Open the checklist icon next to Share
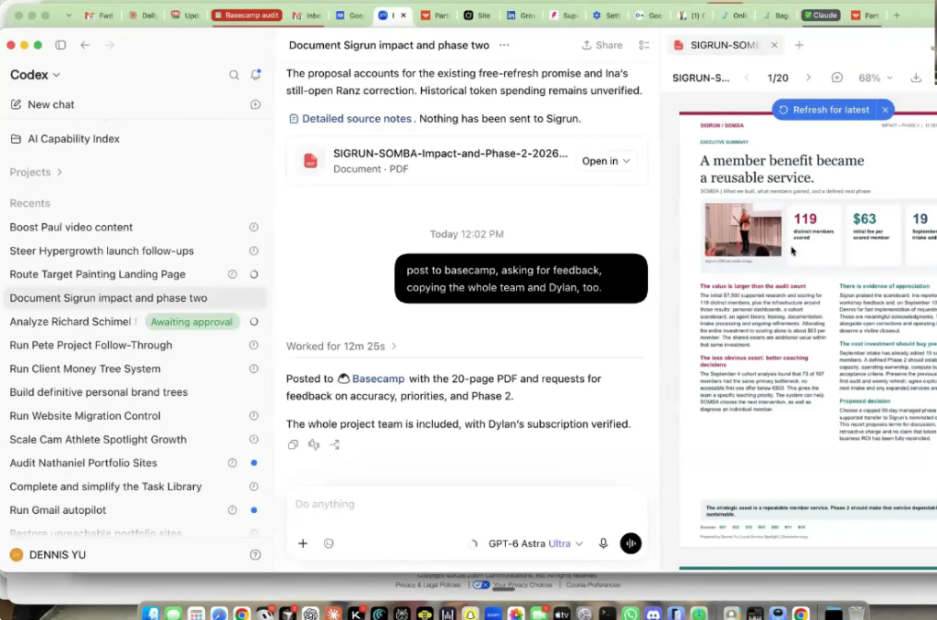937x620 pixels. [643, 45]
